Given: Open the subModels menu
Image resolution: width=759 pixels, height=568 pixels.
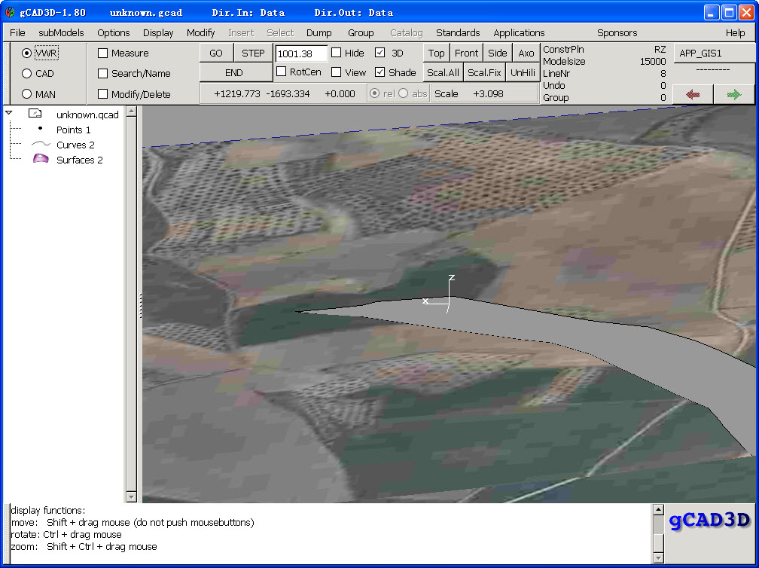Looking at the screenshot, I should [x=61, y=33].
